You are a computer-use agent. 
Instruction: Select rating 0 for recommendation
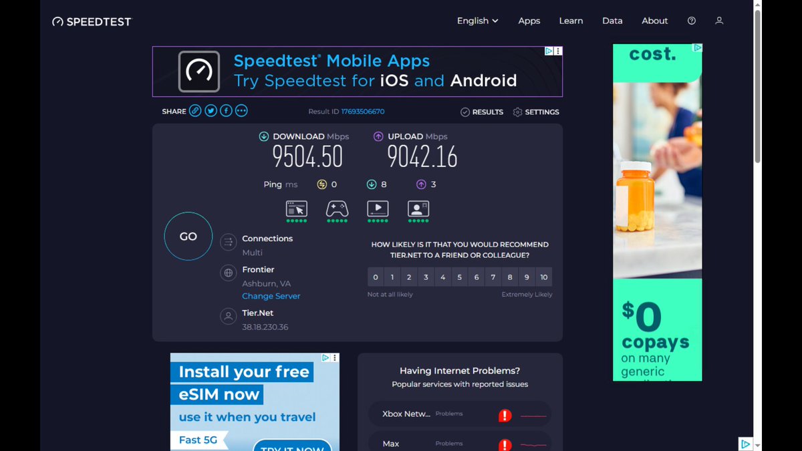376,277
